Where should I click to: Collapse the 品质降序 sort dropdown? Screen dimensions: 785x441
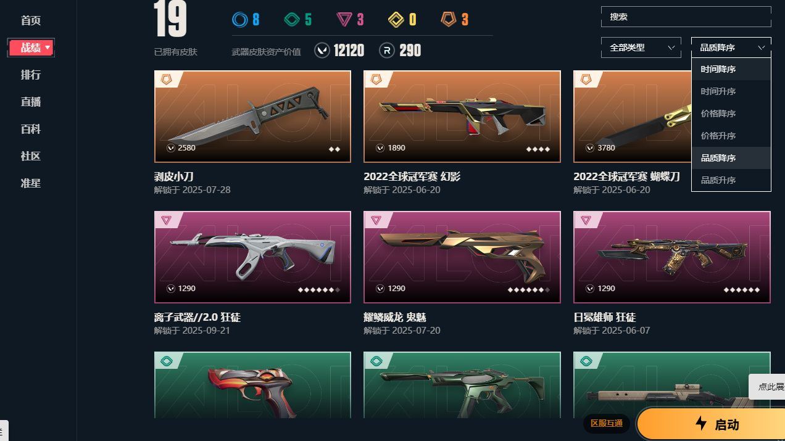(731, 47)
